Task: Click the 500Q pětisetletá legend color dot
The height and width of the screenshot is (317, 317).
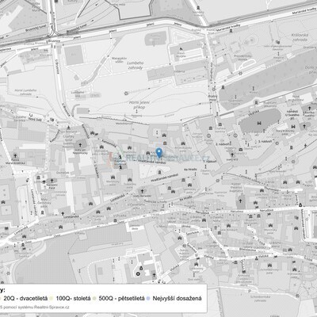Action: (94, 299)
